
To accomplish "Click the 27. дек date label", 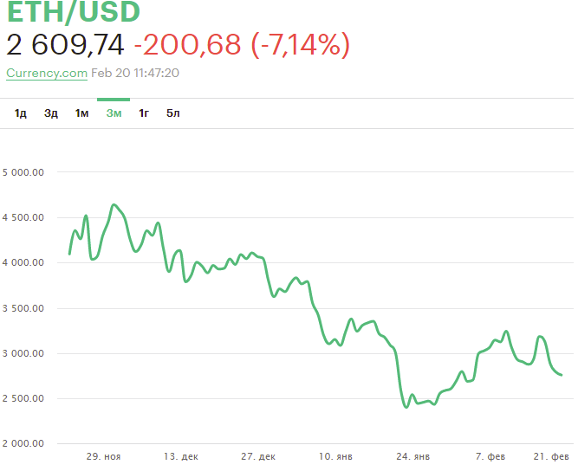I will pos(258,455).
